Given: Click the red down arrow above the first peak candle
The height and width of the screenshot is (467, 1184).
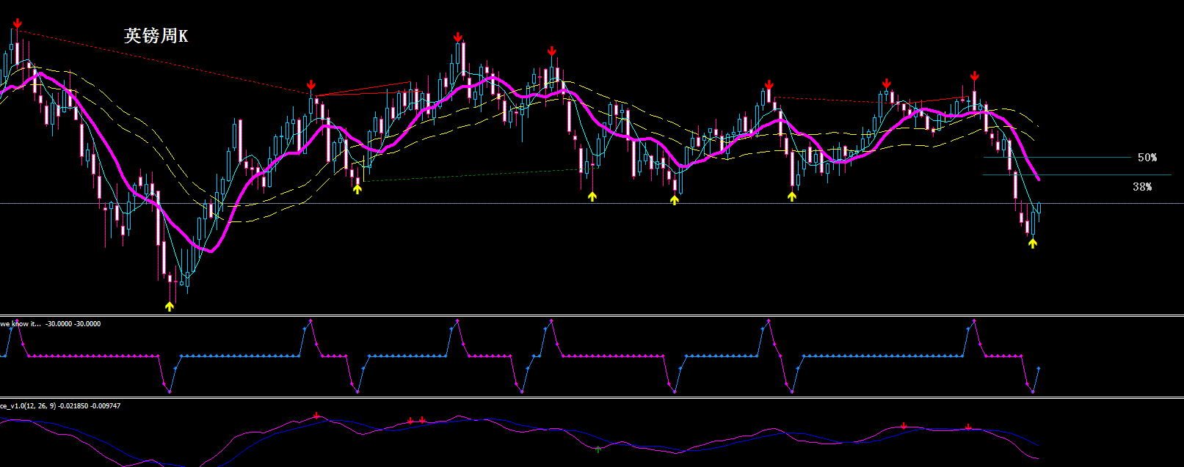Looking at the screenshot, I should 17,24.
